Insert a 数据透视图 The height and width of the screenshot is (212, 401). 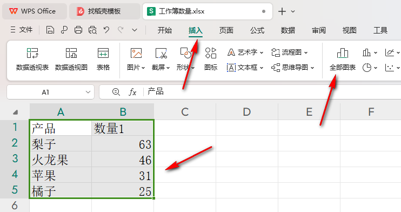coord(71,59)
